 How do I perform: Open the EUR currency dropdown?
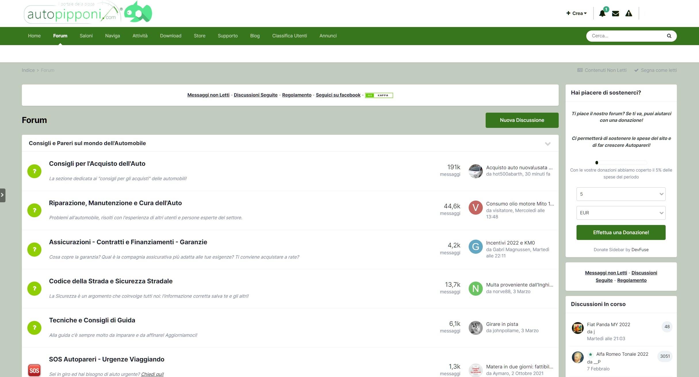(x=621, y=213)
